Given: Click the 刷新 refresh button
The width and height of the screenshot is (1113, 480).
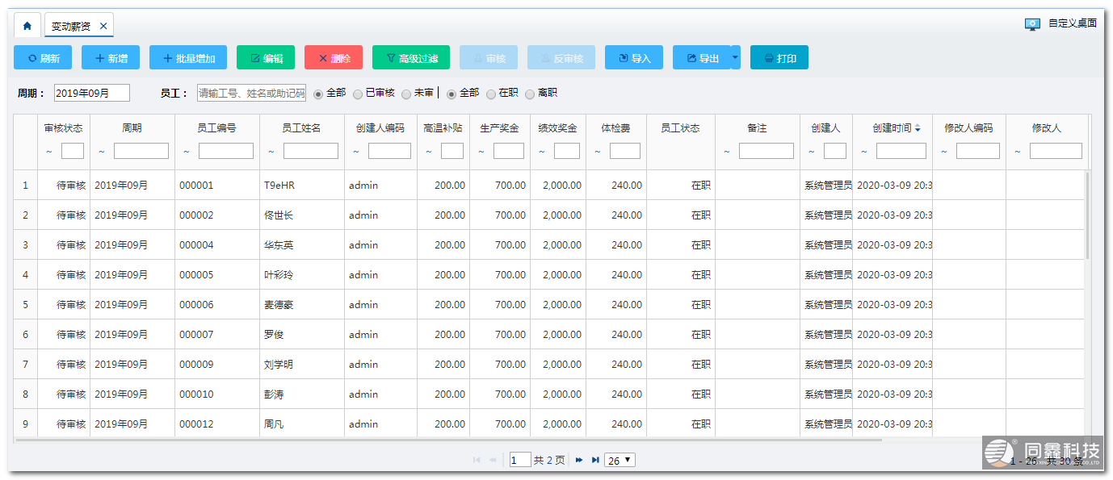Looking at the screenshot, I should pyautogui.click(x=43, y=58).
